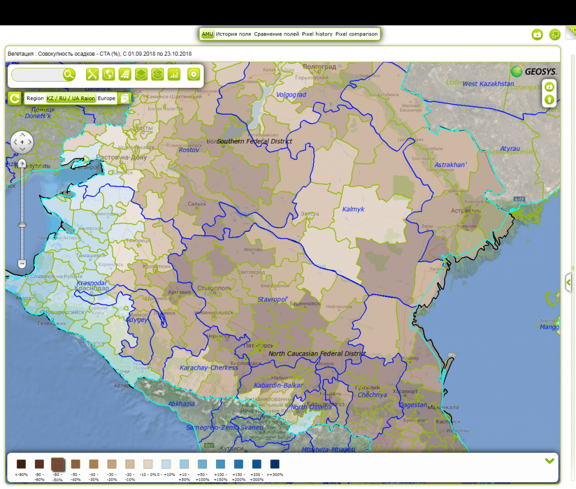
Task: Click the Abkhazia region label
Action: point(182,404)
